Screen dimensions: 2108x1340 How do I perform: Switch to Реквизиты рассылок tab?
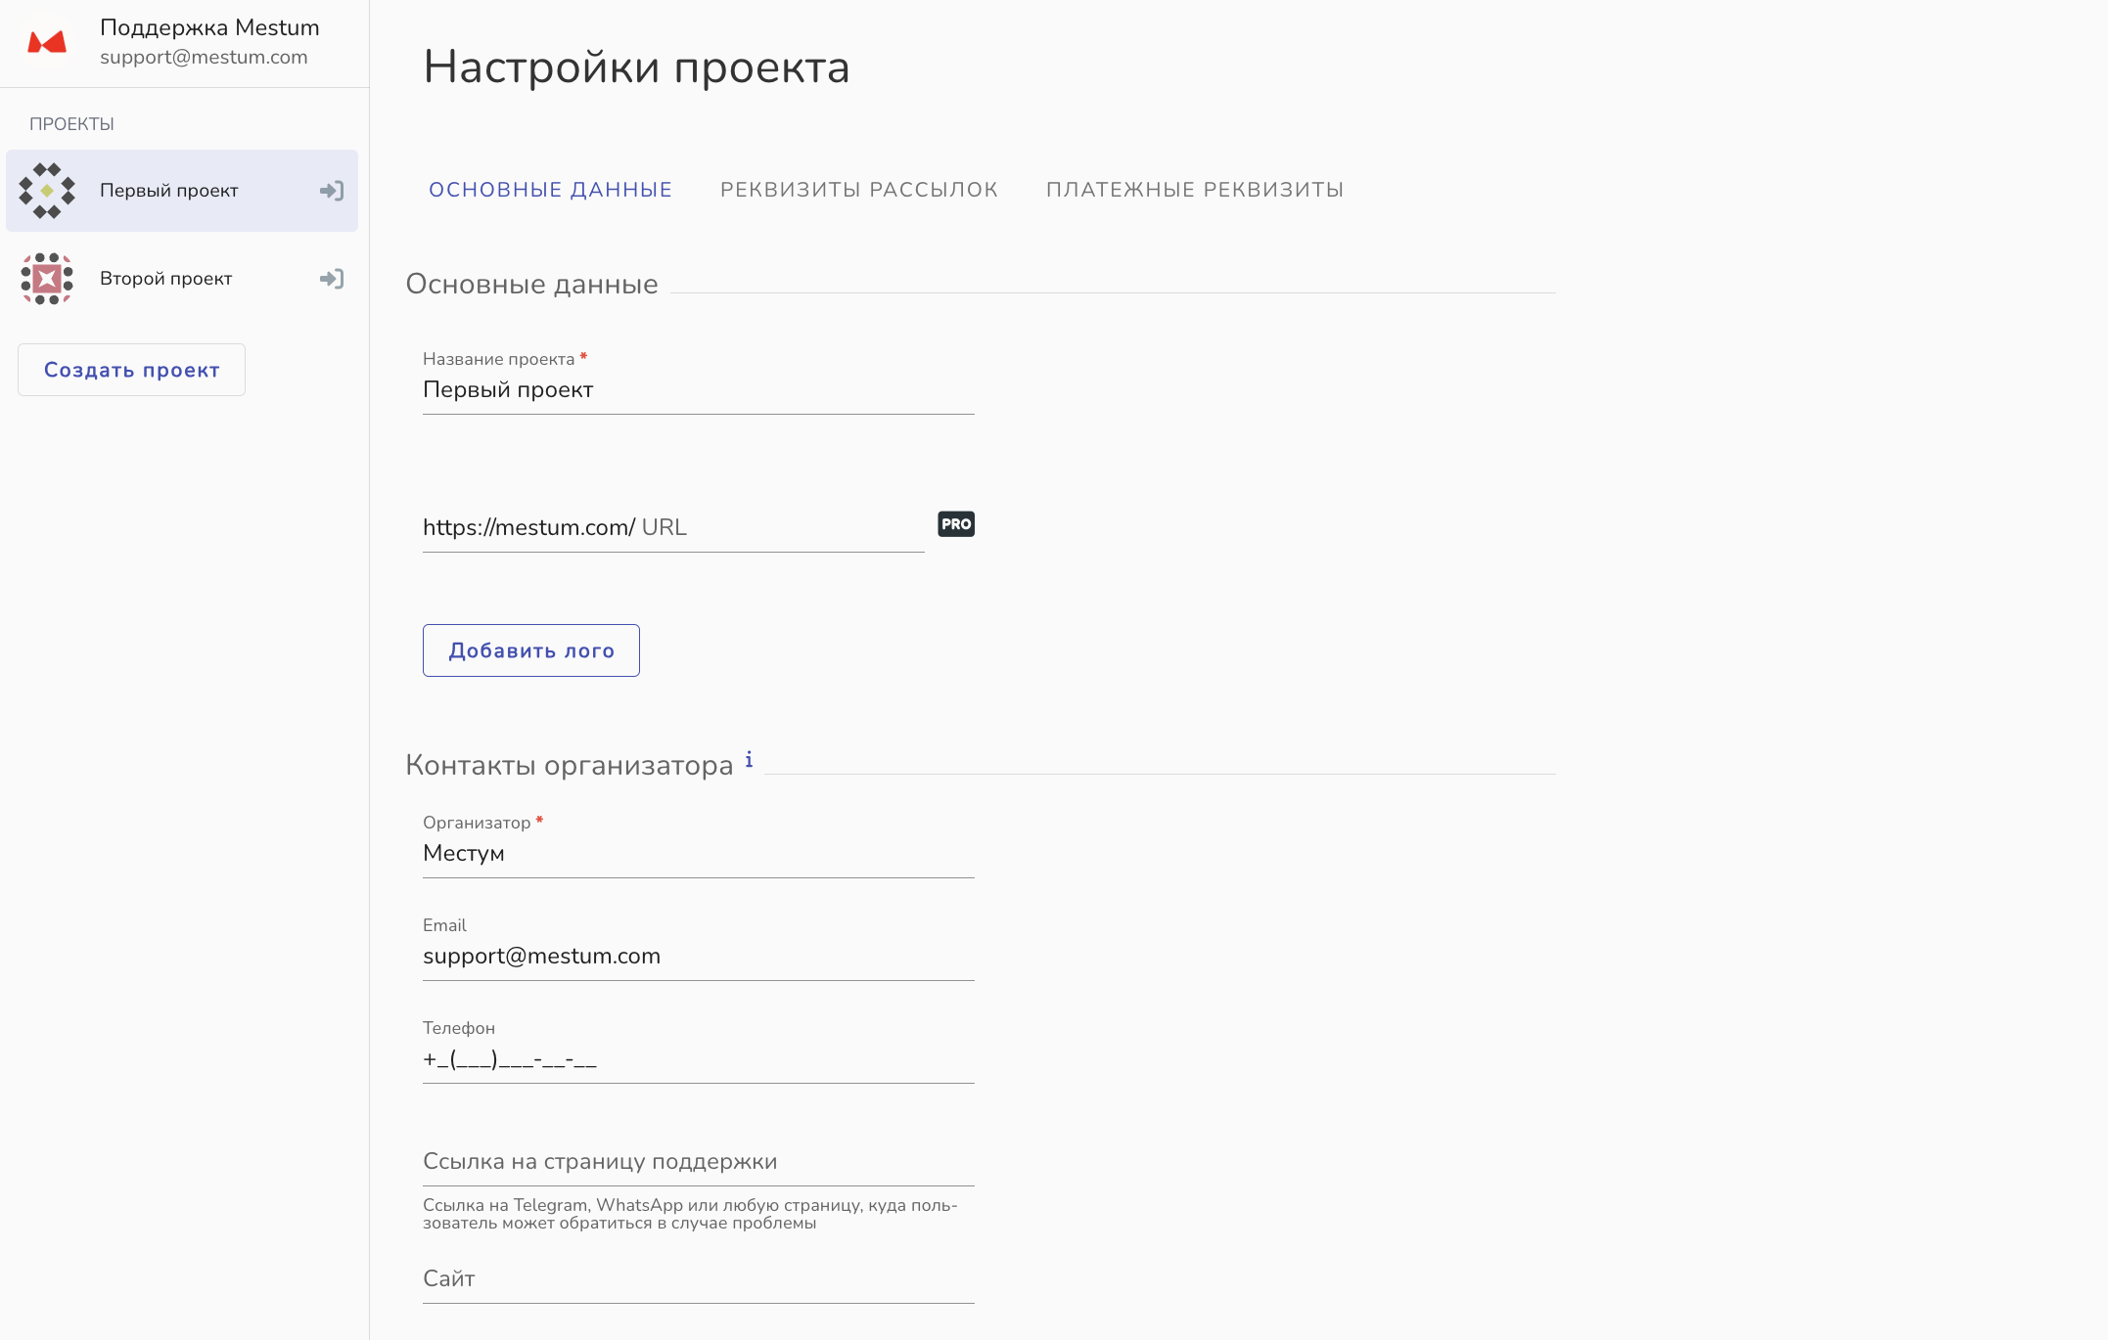(858, 190)
